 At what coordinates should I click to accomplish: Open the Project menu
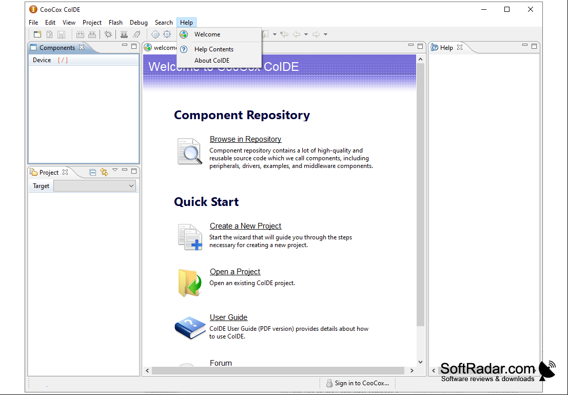click(92, 23)
